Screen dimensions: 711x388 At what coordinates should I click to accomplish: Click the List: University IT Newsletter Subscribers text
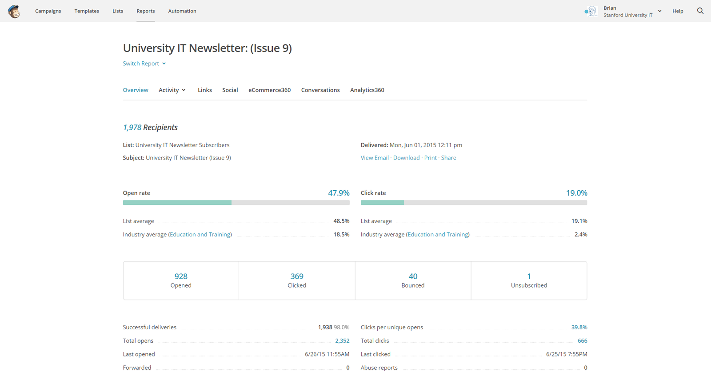pyautogui.click(x=176, y=145)
